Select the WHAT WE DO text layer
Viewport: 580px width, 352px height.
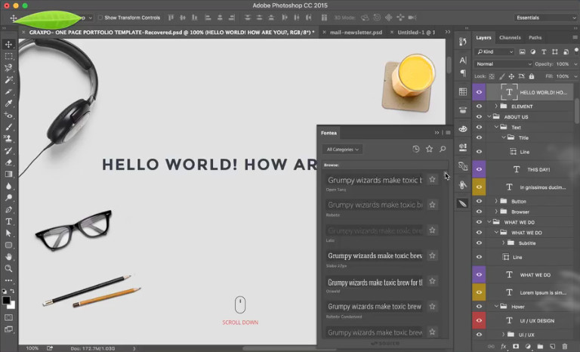coord(535,275)
